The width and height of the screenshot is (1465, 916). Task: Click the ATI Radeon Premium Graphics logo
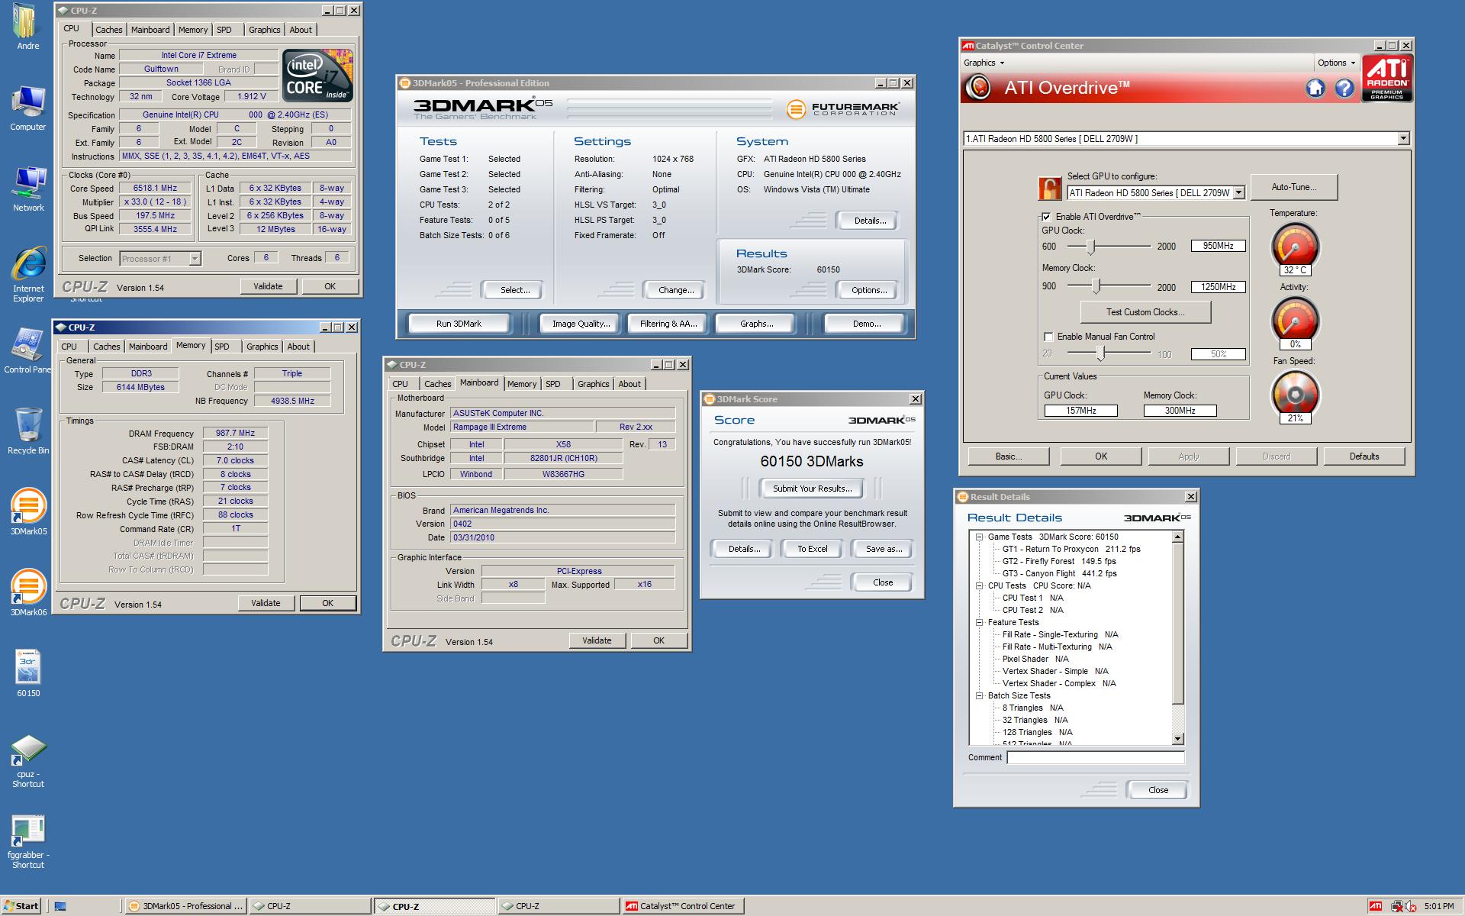point(1387,78)
